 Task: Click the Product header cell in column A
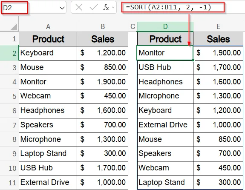point(48,39)
